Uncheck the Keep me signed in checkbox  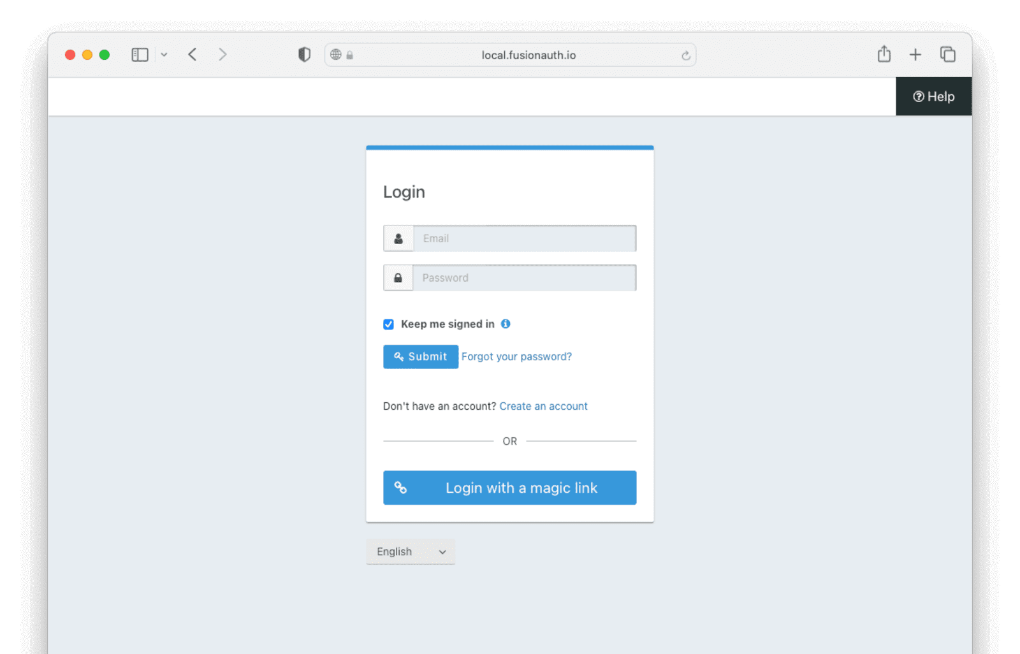(388, 324)
